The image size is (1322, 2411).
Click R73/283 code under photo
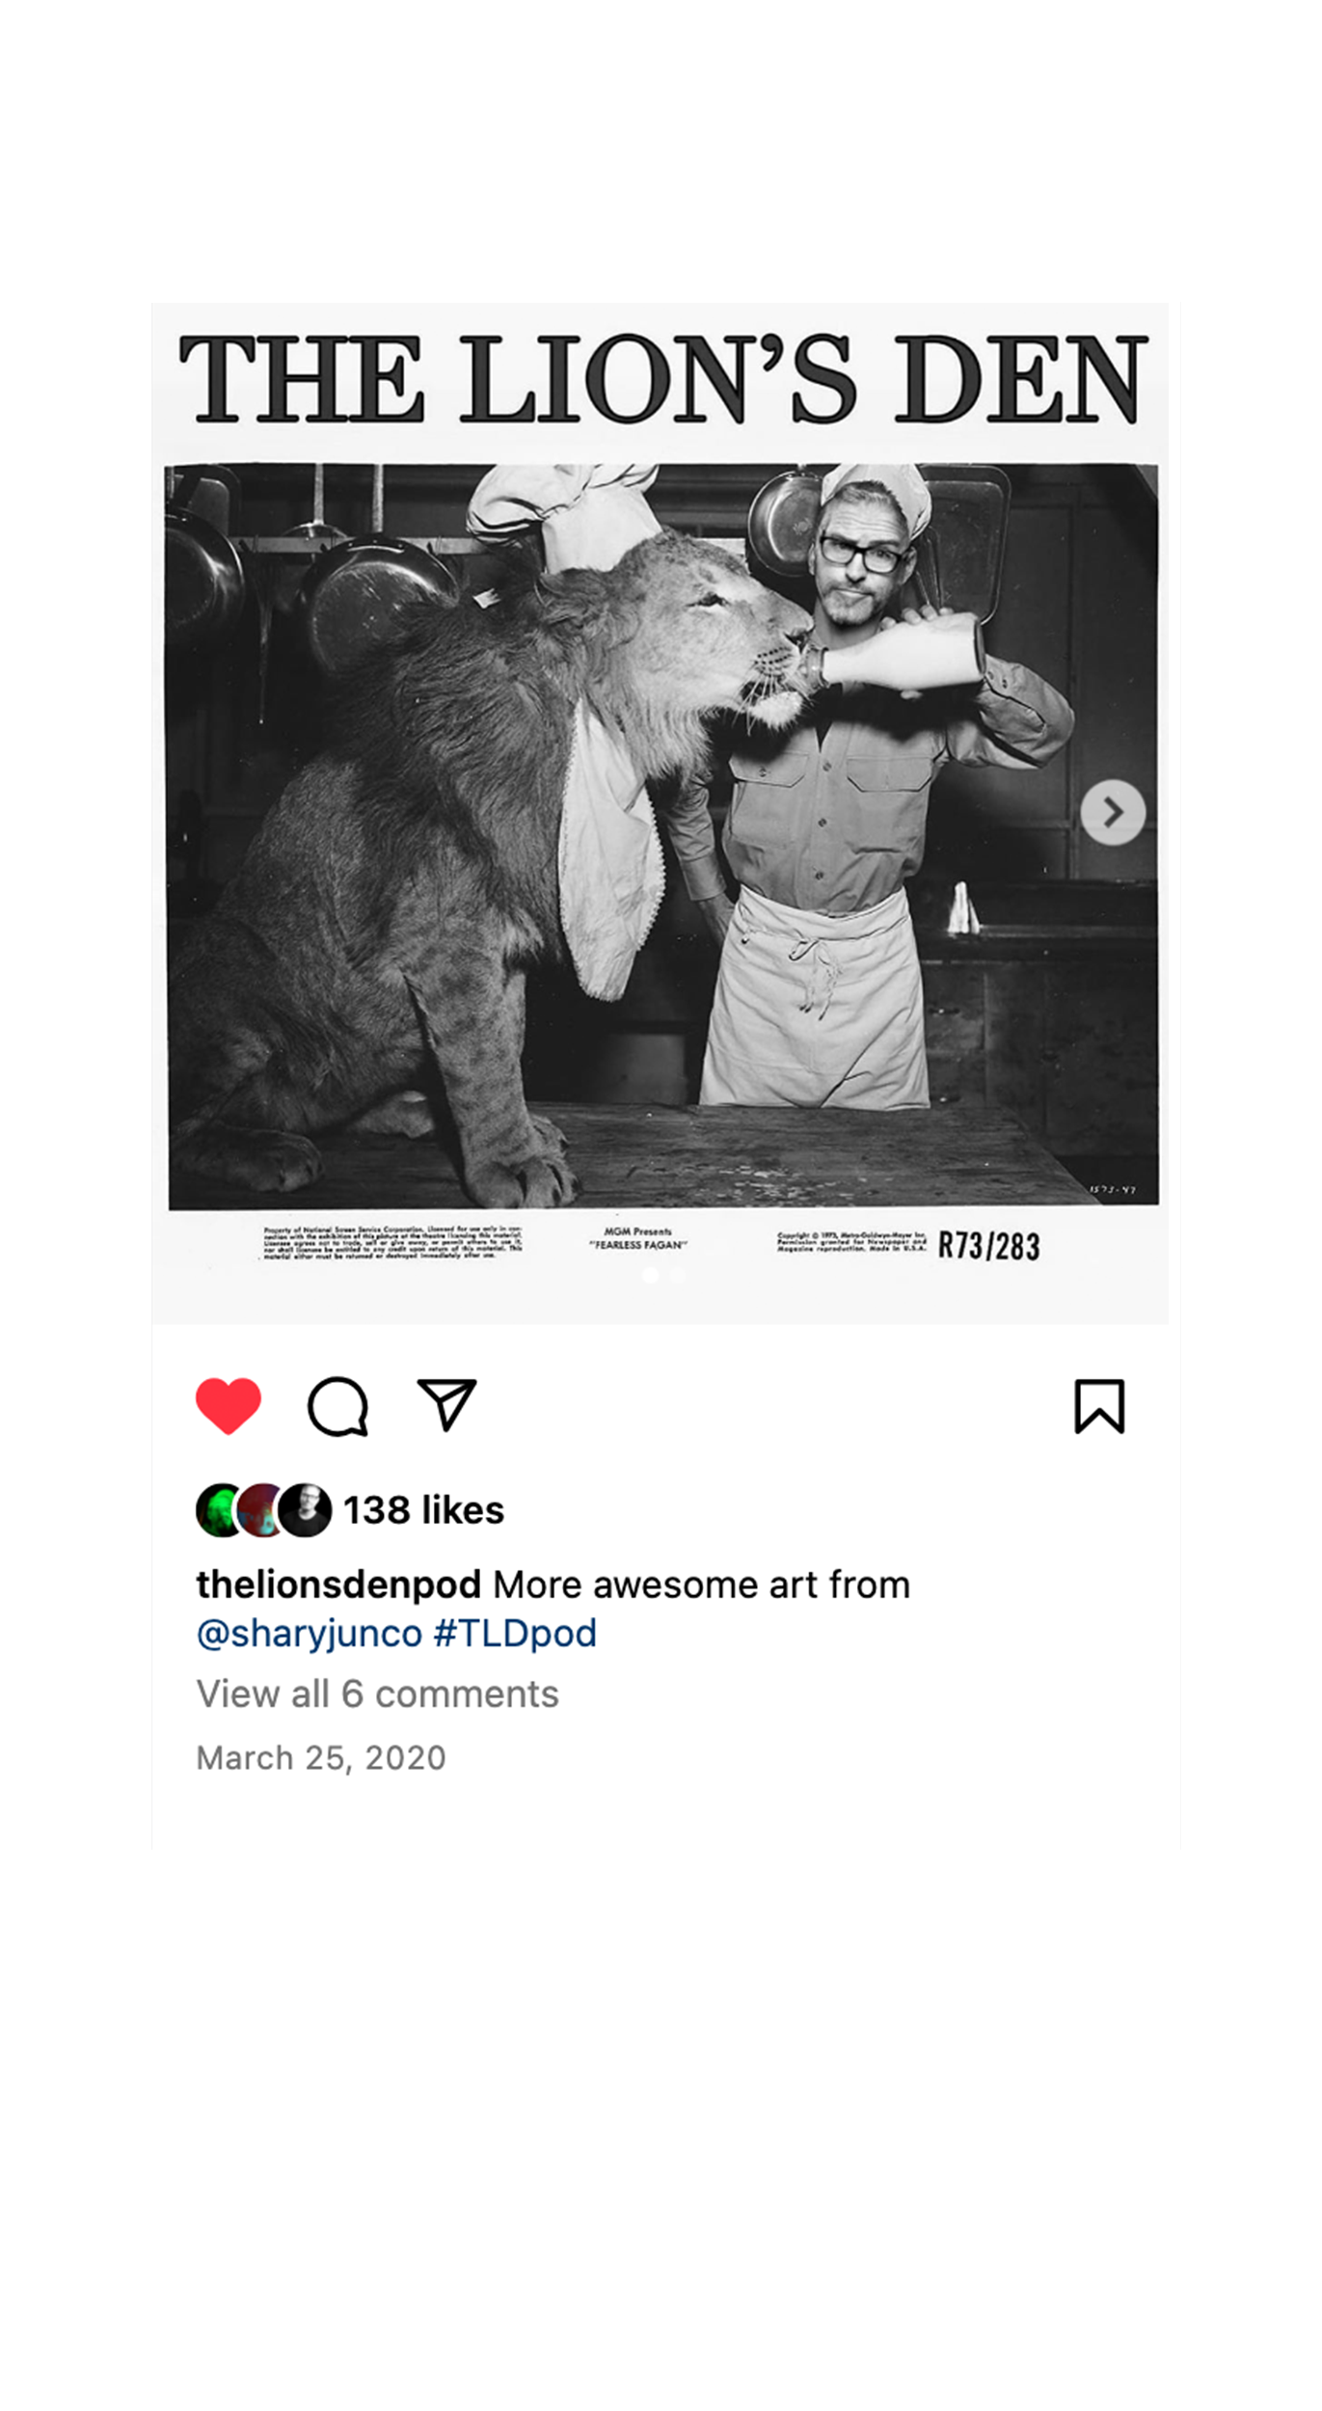(x=989, y=1246)
